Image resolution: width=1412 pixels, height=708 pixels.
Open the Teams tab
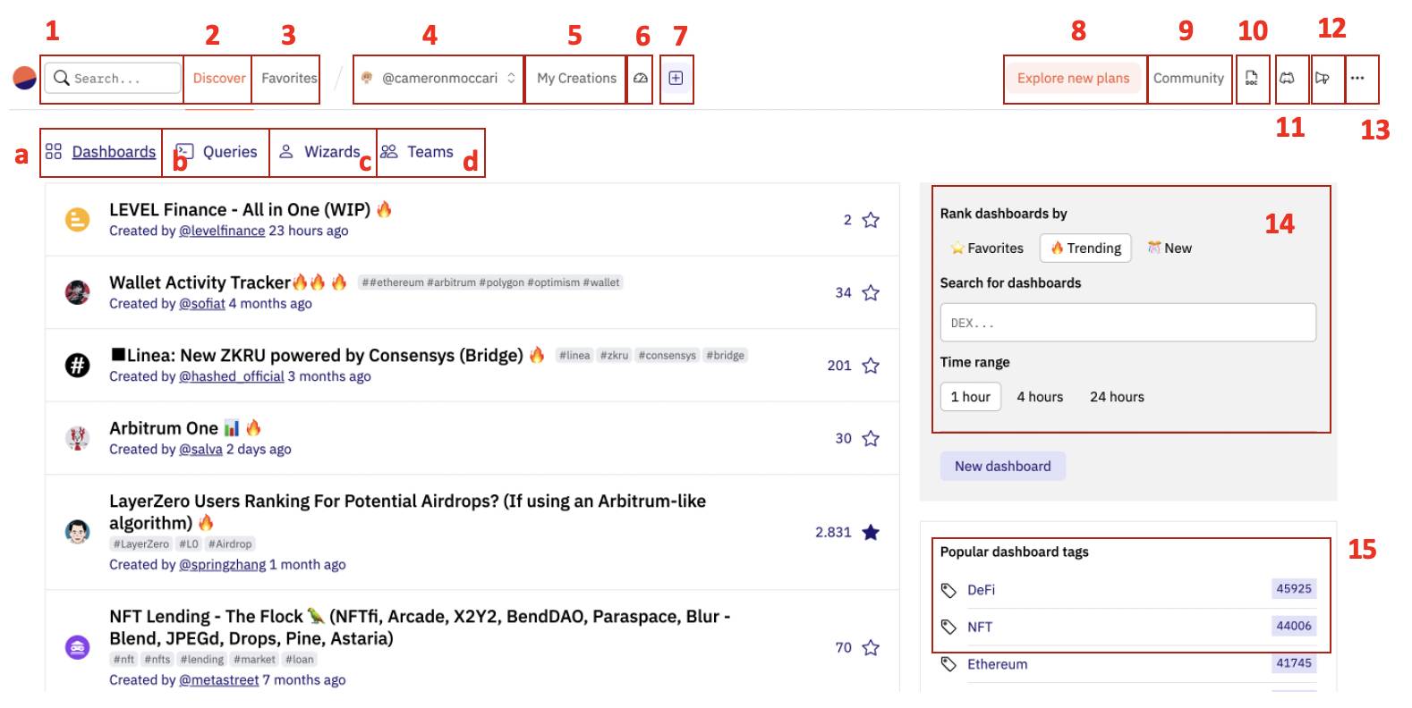(417, 152)
